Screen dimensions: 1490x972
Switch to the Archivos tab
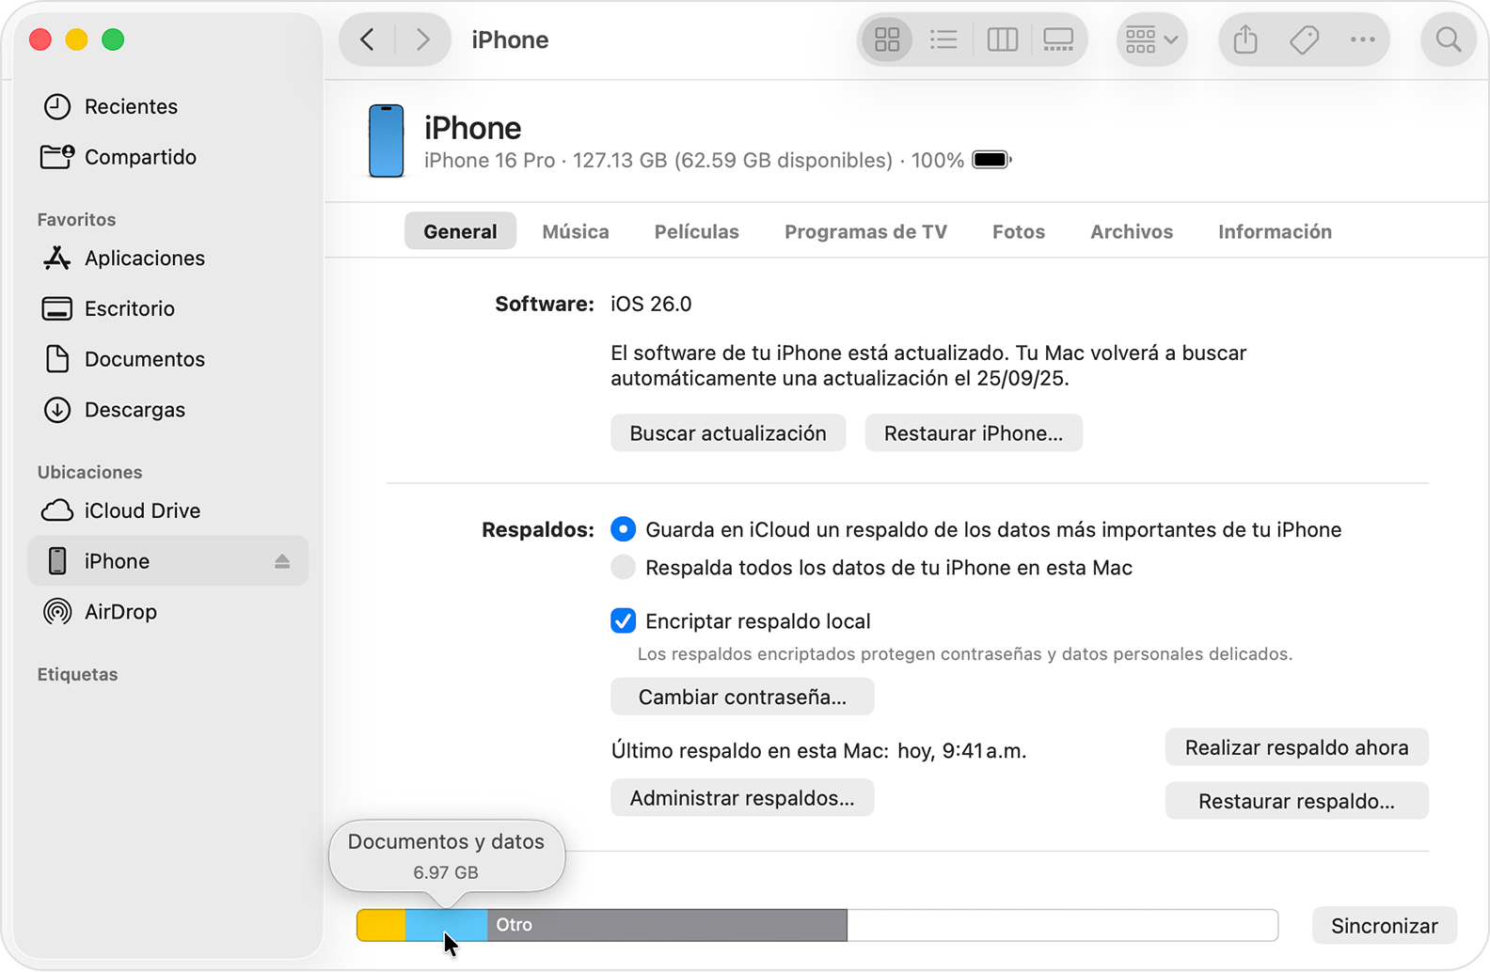coord(1132,231)
